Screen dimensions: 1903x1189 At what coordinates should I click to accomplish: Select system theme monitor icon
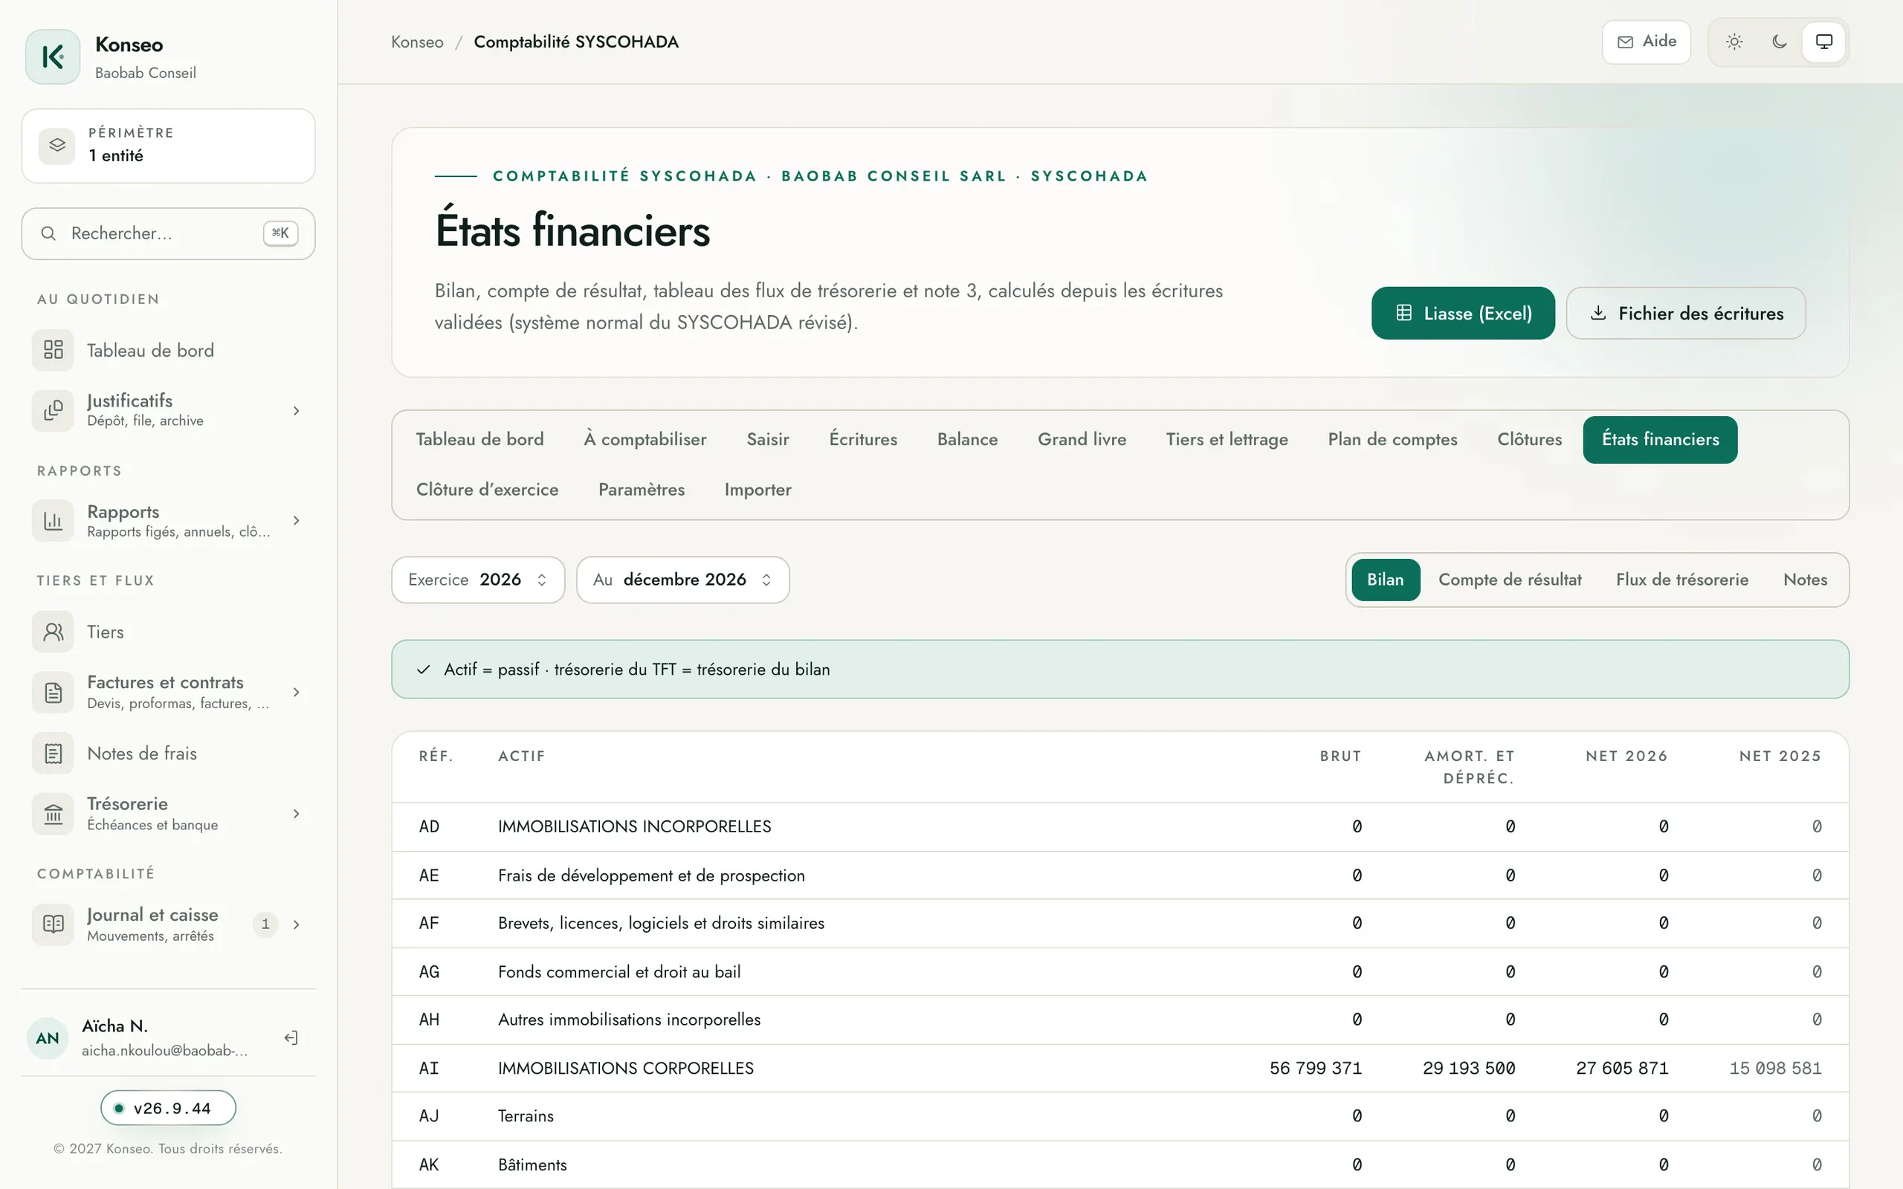(x=1824, y=42)
